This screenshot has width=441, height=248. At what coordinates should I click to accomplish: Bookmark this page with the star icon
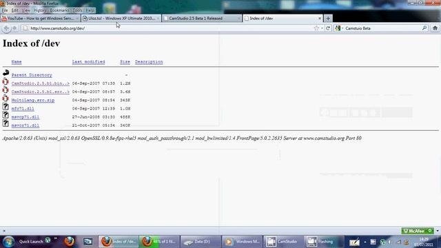tap(316, 28)
